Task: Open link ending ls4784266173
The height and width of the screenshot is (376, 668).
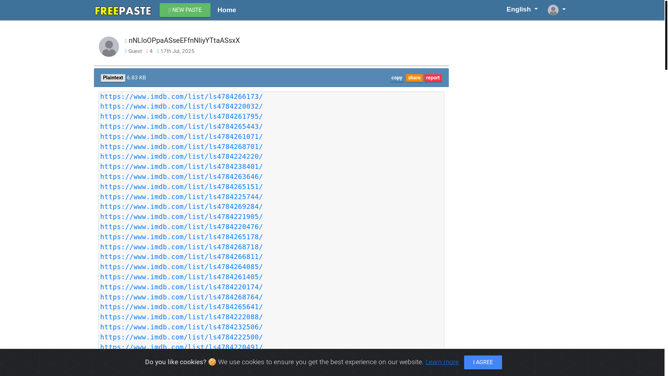Action: coord(182,96)
